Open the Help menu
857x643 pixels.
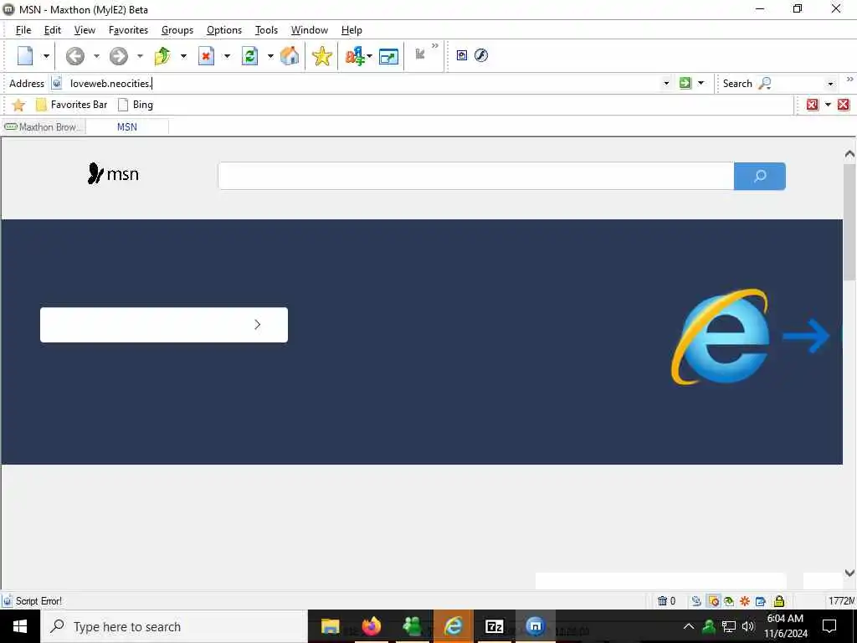tap(352, 30)
